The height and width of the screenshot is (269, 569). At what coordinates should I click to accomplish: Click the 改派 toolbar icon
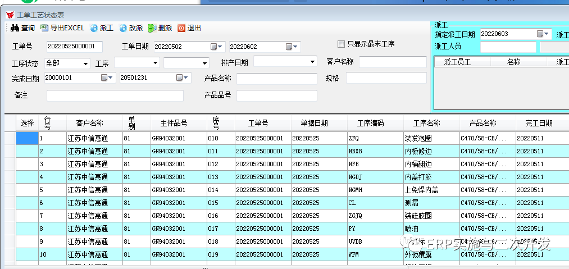pyautogui.click(x=123, y=28)
